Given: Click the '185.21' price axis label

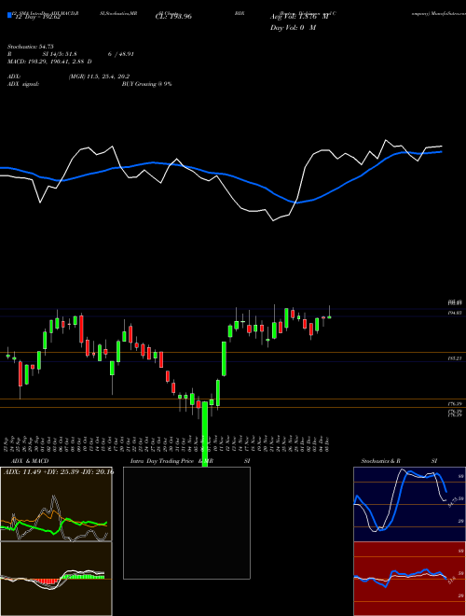Looking at the screenshot, I should 455,358.
